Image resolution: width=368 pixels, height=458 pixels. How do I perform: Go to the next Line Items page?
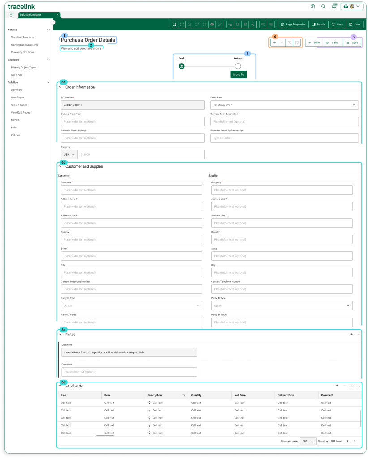click(355, 441)
